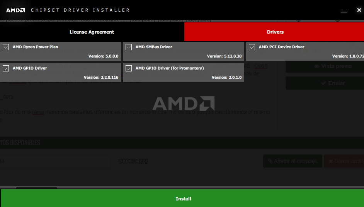Viewport: 364px width, 207px height.
Task: Disable the AMD PCI Device Driver checkbox
Action: click(252, 47)
